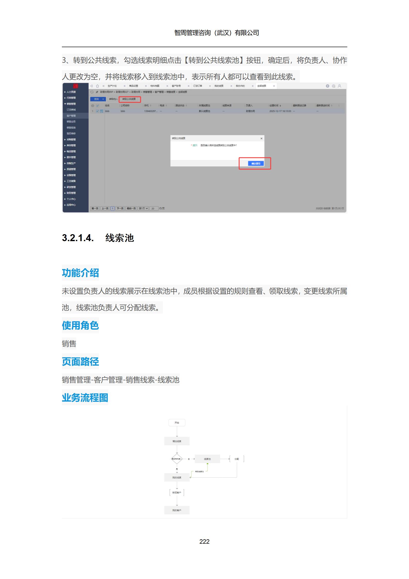Viewport: 409px width, 579px height.
Task: Click the zoom-in magnifier icon at top right
Action: point(333,86)
